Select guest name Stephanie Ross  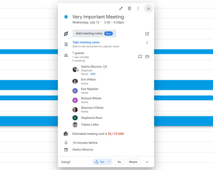coord(92,118)
